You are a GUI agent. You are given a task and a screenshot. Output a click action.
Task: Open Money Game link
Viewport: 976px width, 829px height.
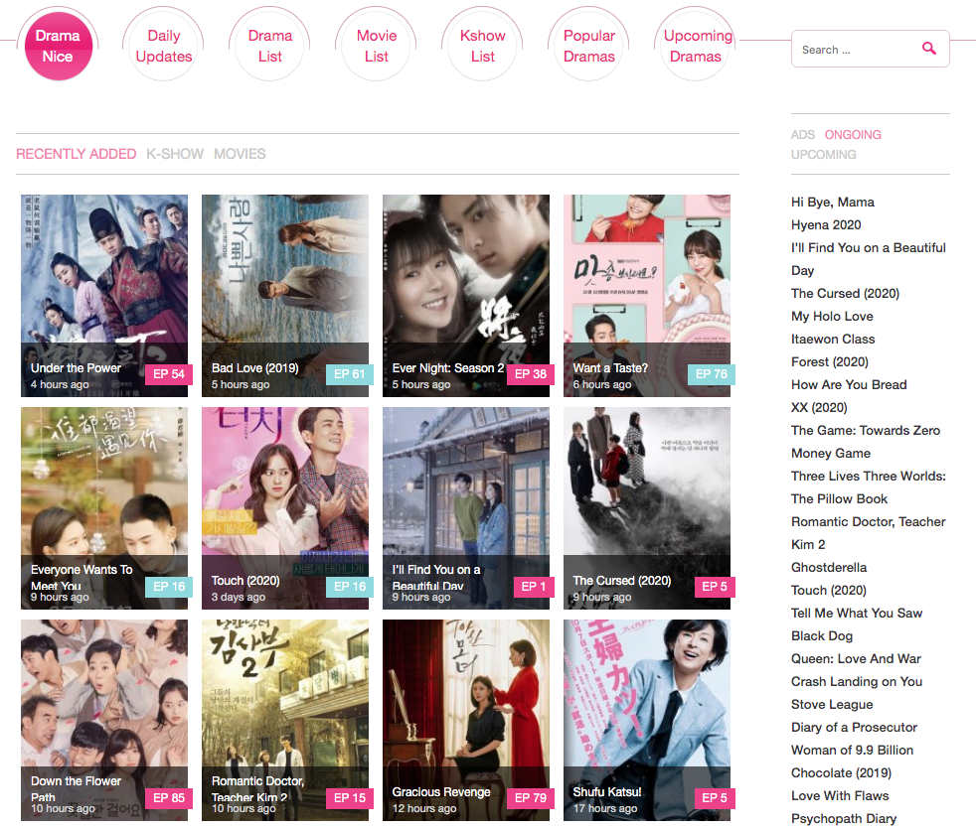831,454
